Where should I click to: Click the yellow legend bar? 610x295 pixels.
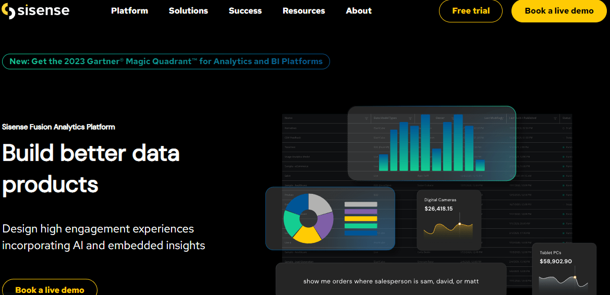pos(361,218)
